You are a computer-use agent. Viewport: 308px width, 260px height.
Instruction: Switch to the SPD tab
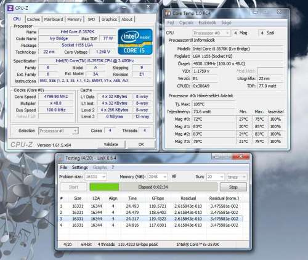(x=91, y=19)
